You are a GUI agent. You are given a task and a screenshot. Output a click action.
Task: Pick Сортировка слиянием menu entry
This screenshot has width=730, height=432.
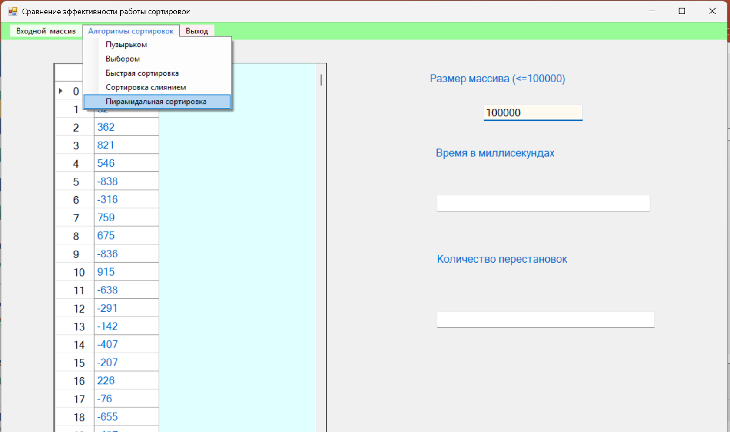click(x=146, y=87)
